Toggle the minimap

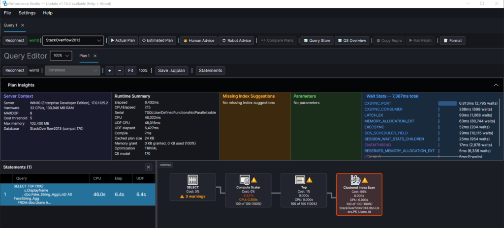point(166,165)
